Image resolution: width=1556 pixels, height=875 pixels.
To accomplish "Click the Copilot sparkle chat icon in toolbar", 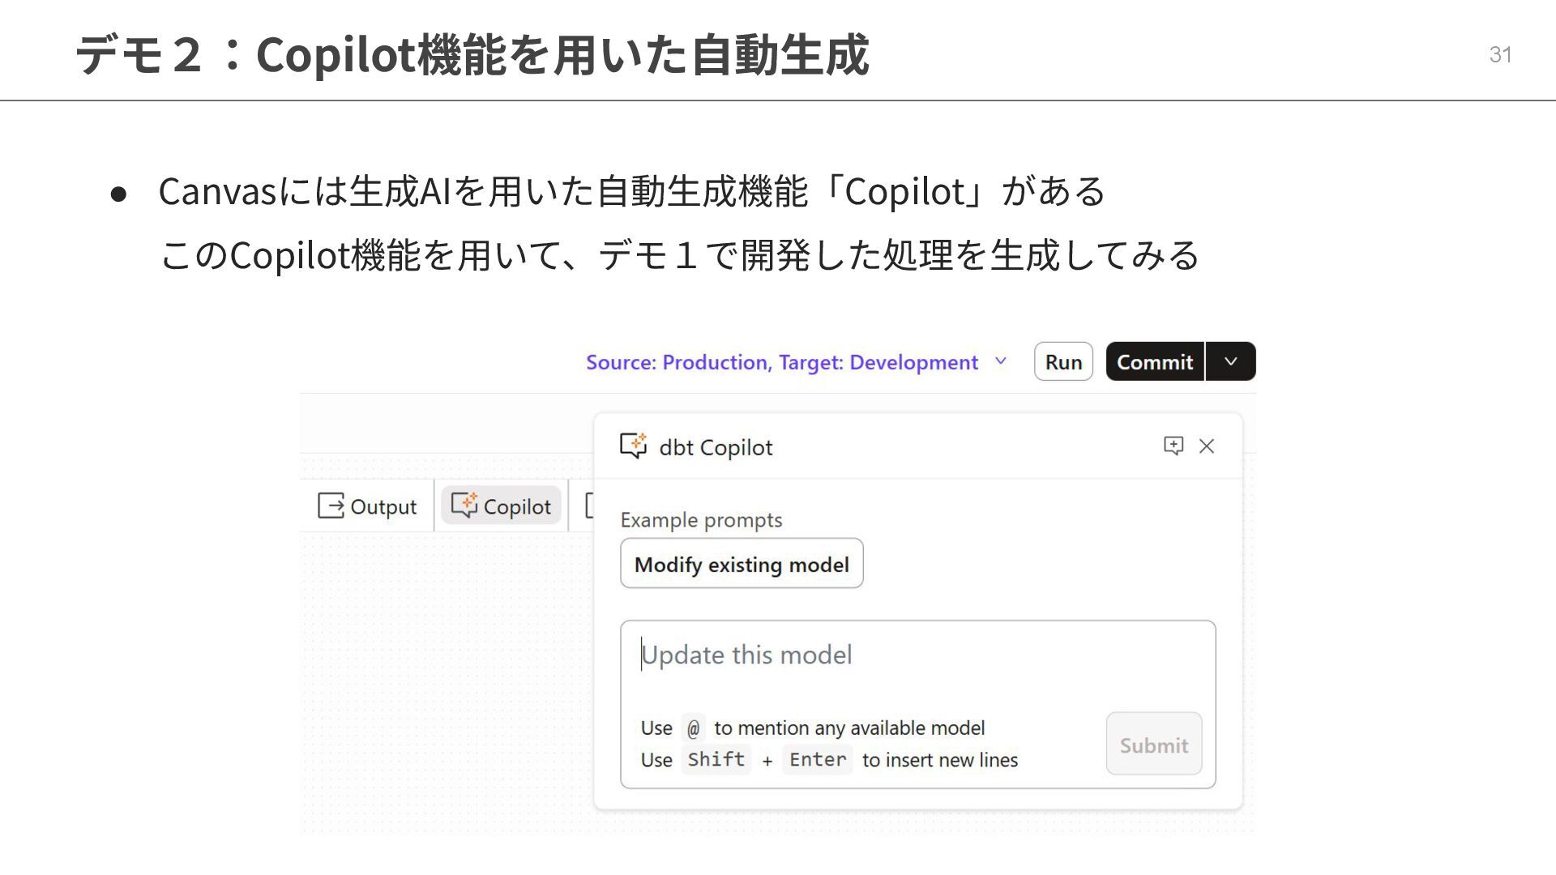I will tap(464, 505).
